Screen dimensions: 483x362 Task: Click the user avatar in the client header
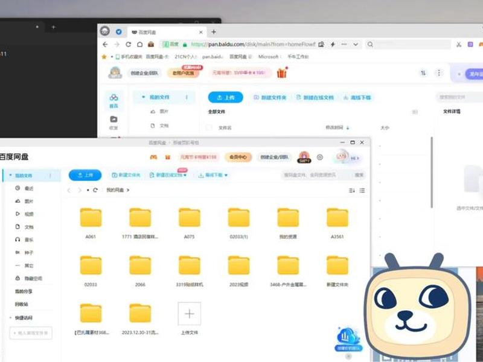click(x=342, y=157)
